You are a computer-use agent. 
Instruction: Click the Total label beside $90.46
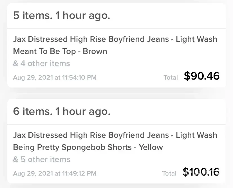171,77
